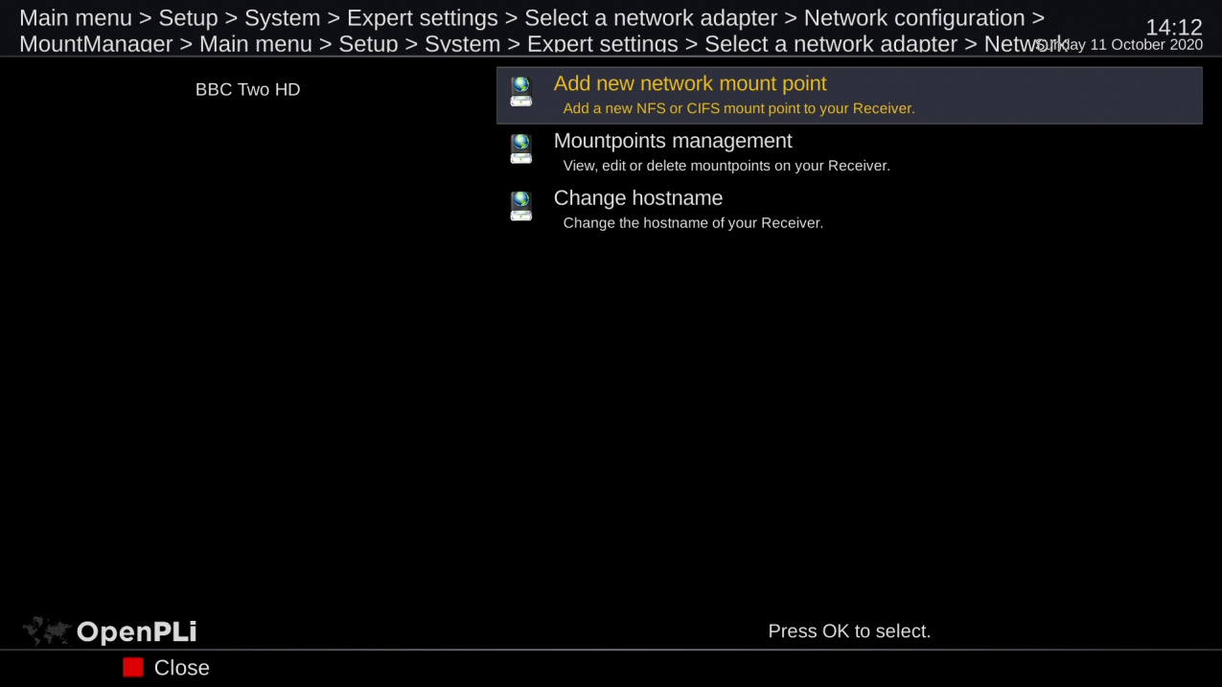
Task: Click the Add new network mount point icon
Action: tap(520, 92)
